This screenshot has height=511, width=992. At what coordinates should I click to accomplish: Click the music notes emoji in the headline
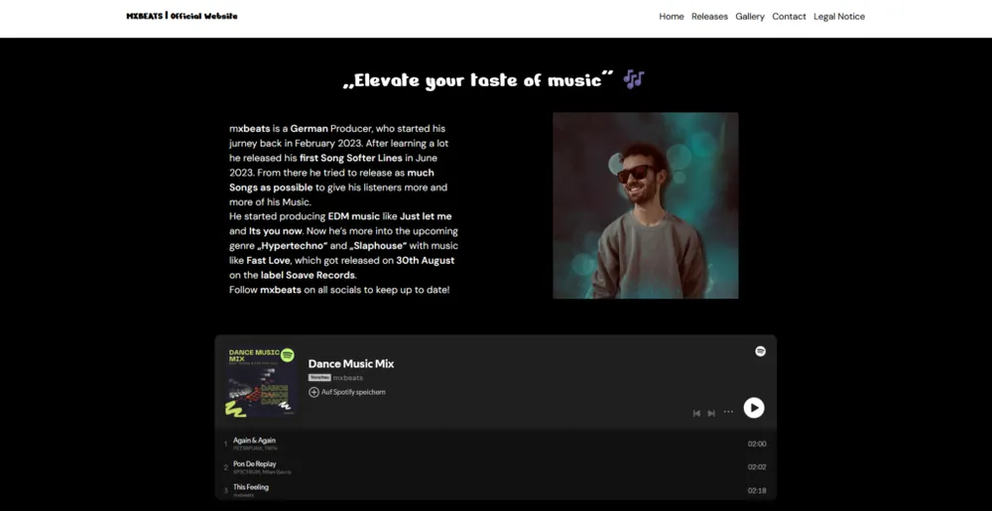[633, 79]
